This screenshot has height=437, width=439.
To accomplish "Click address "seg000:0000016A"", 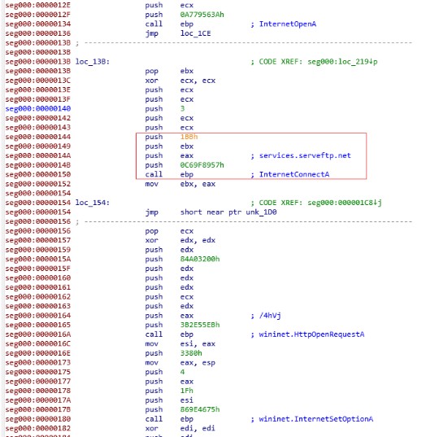I will pos(38,334).
